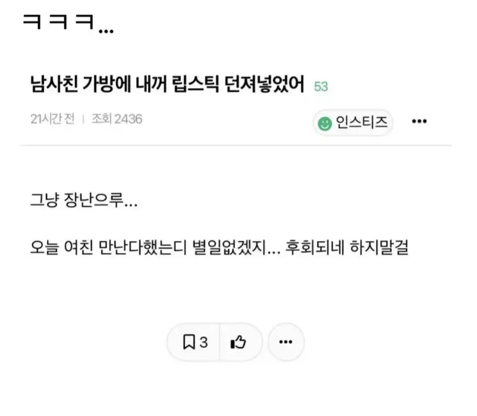Click the phrase 후회되네 하지말걸
This screenshot has height=416, width=477.
347,247
